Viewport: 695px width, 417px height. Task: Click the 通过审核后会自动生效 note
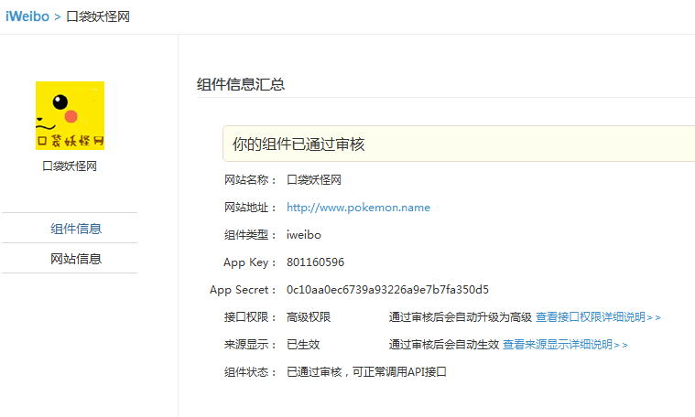(x=444, y=345)
